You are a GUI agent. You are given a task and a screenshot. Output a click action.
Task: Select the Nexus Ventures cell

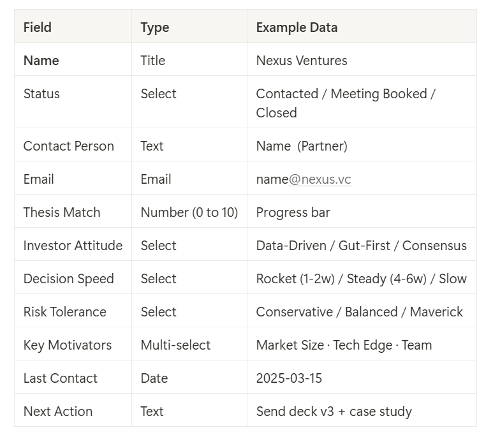(302, 61)
